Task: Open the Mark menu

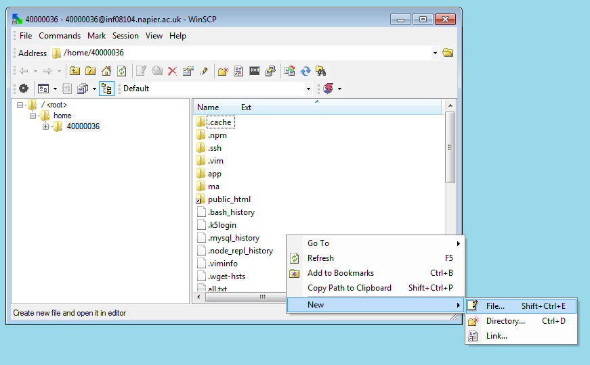Action: 96,36
